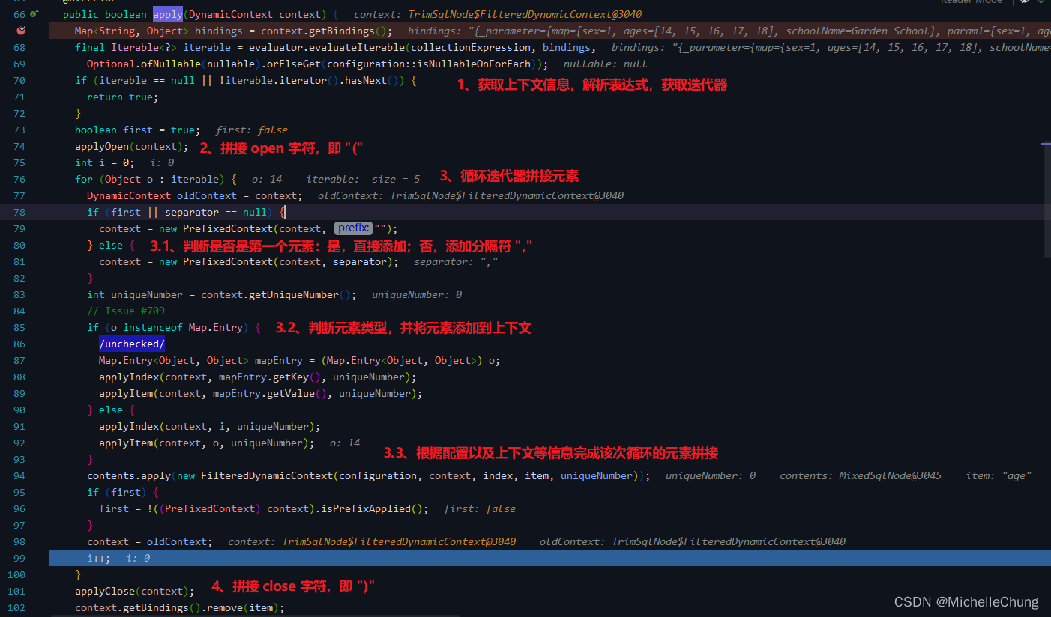This screenshot has width=1051, height=617.
Task: Click line number 68 in the gutter
Action: (x=19, y=47)
